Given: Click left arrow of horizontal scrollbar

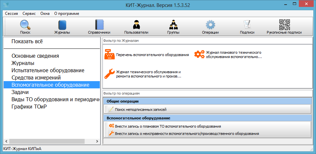Looking at the screenshot, I should pos(6,141).
